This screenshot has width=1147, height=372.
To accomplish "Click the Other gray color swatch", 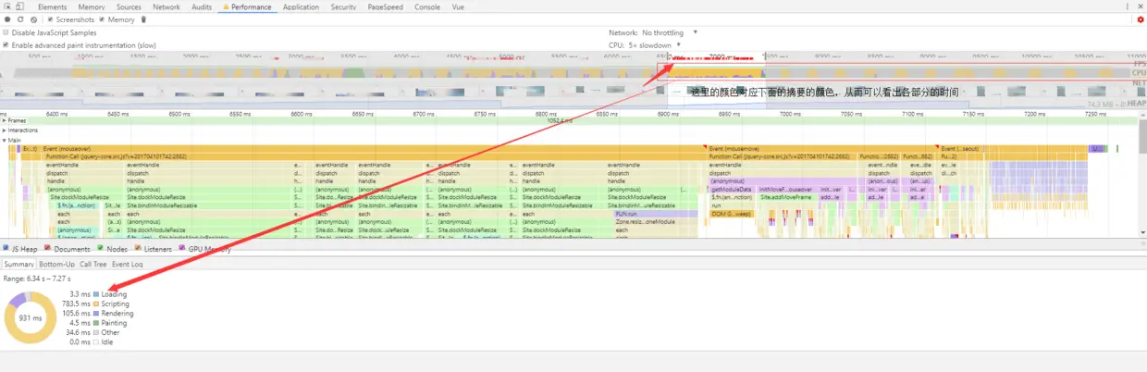I will point(95,332).
